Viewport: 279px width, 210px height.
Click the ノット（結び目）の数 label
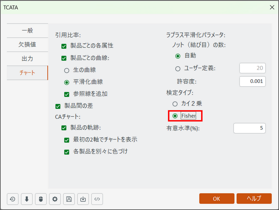[x=199, y=45]
